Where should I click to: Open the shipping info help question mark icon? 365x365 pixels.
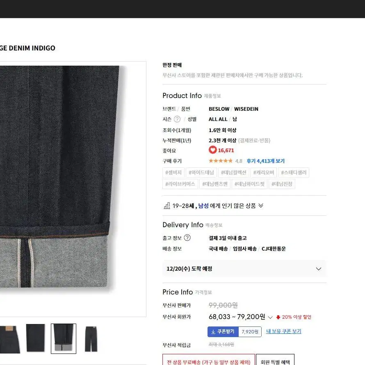tap(187, 238)
